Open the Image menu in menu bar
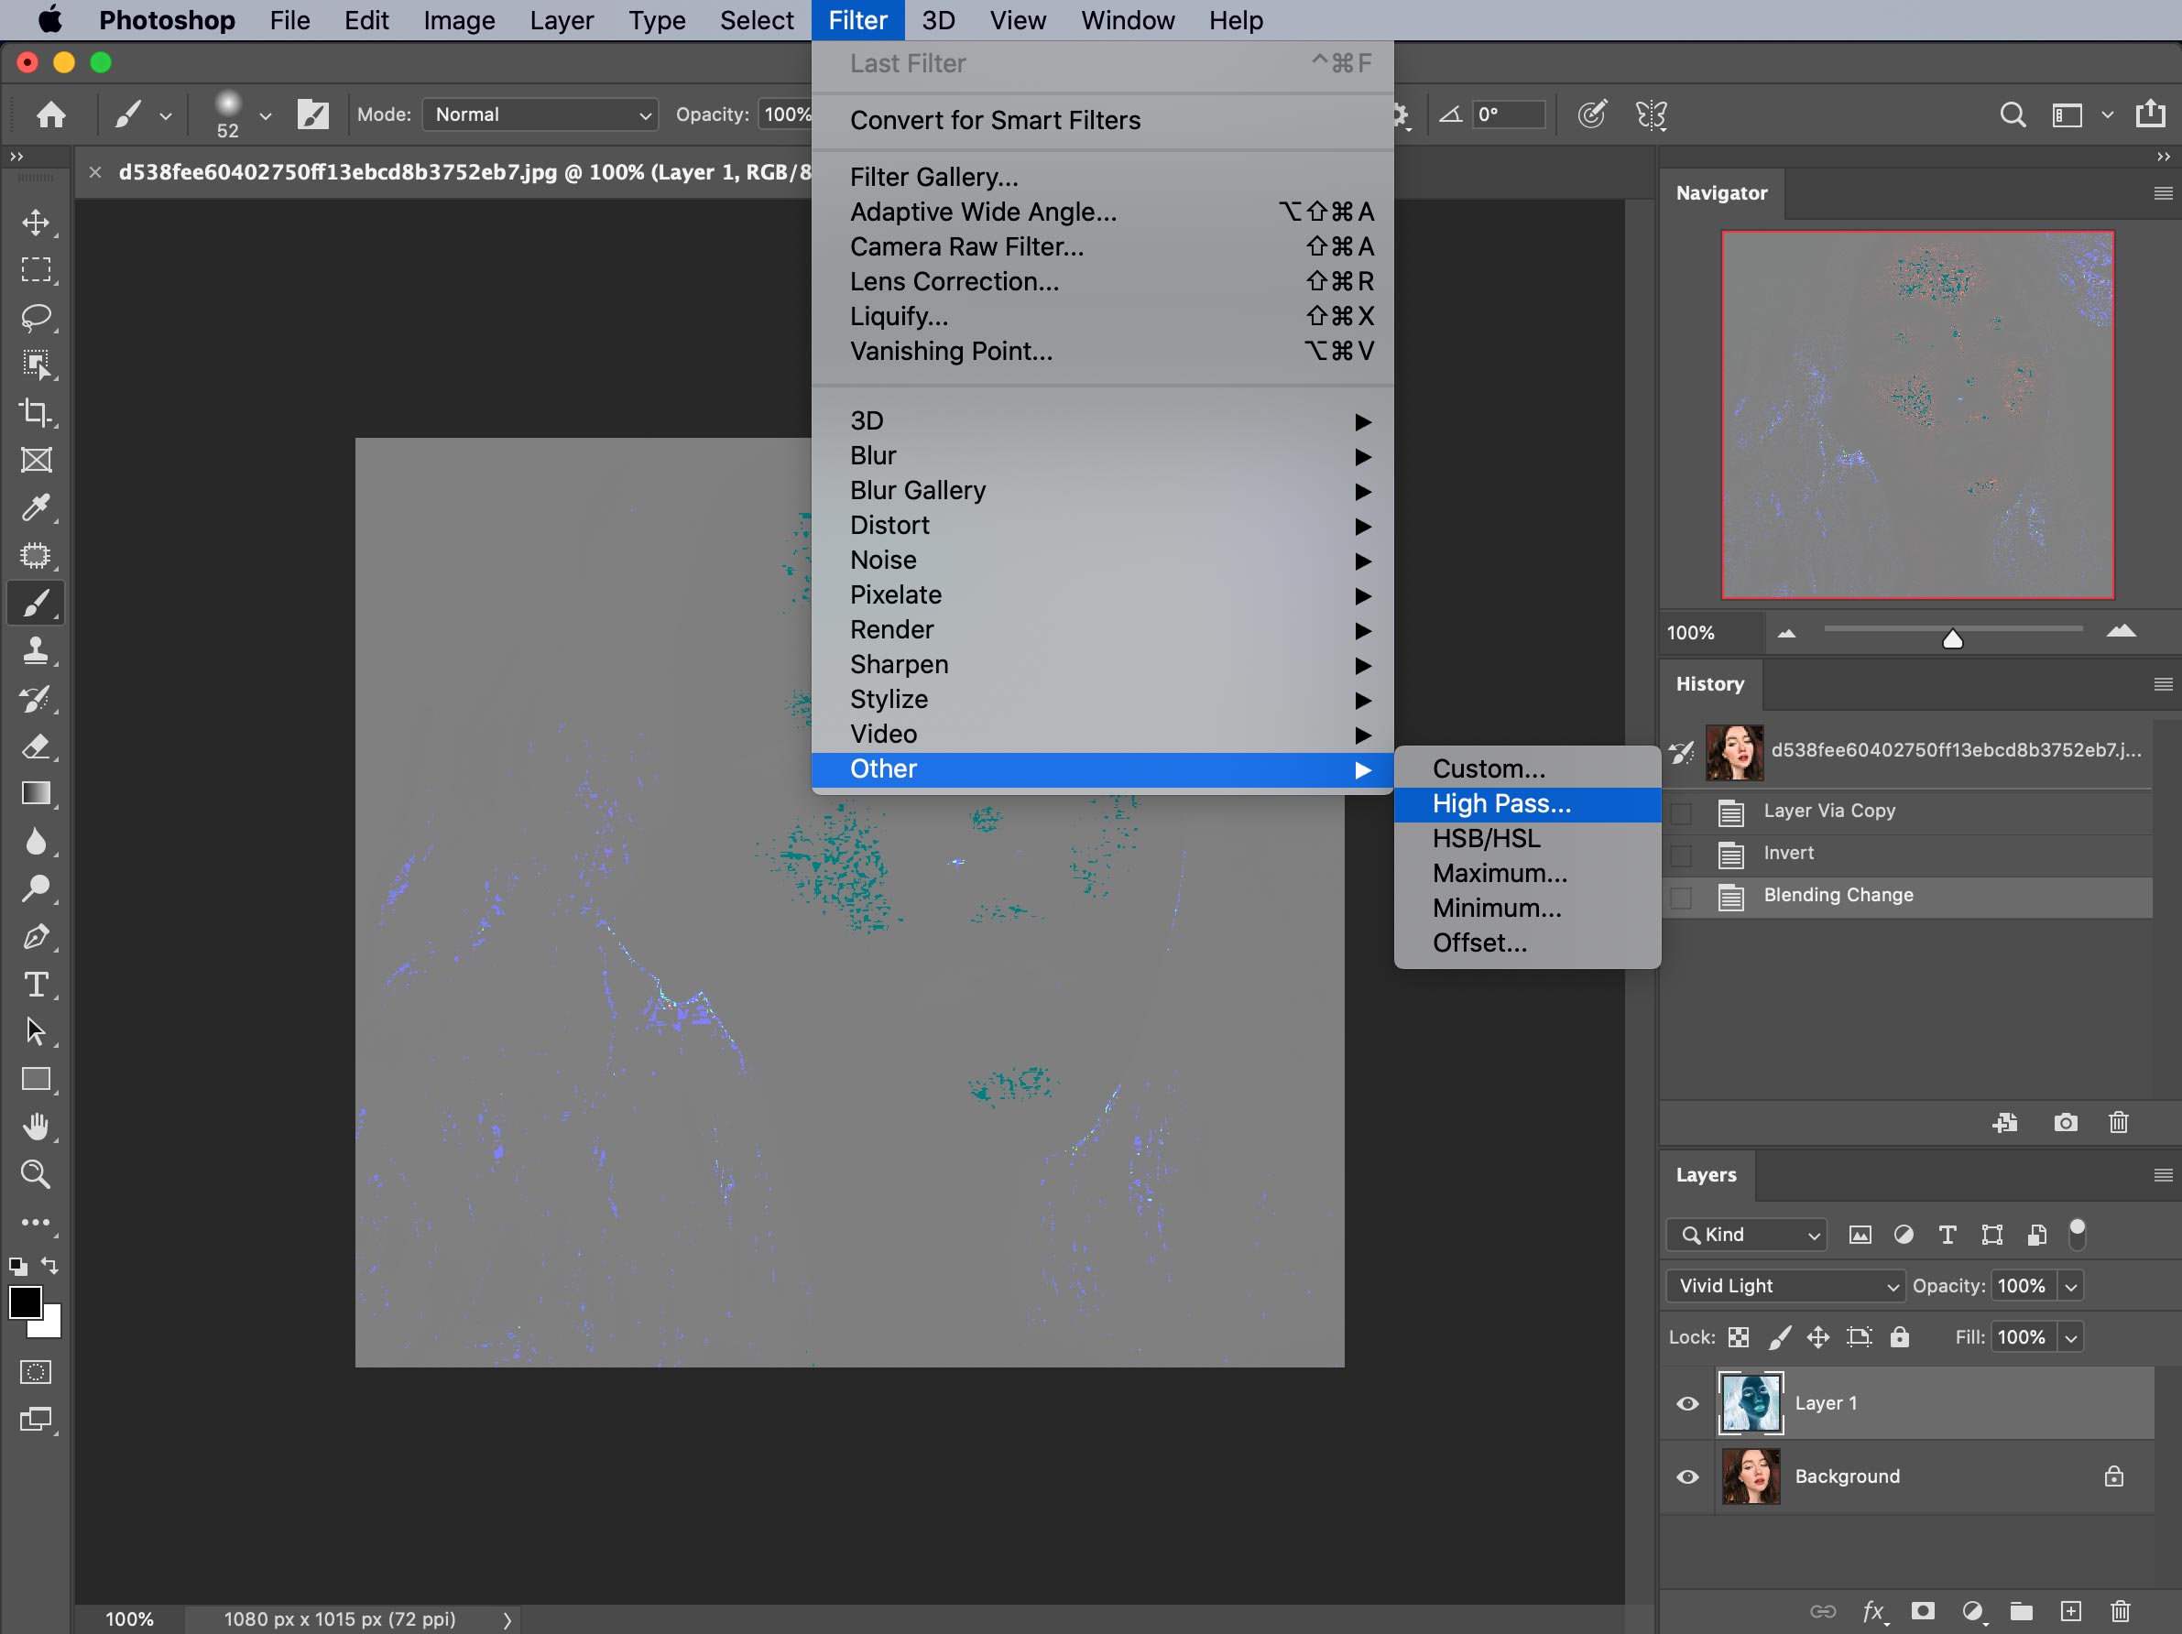Image resolution: width=2182 pixels, height=1634 pixels. 459,20
